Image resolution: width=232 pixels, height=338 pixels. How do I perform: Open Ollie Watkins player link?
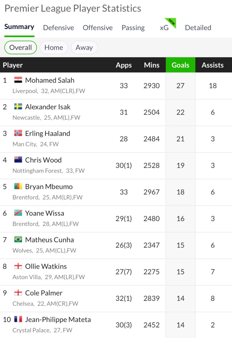pyautogui.click(x=46, y=266)
